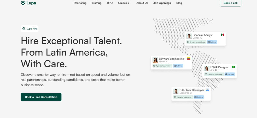Go to the Staffing page
This screenshot has width=257, height=118.
pos(97,3)
